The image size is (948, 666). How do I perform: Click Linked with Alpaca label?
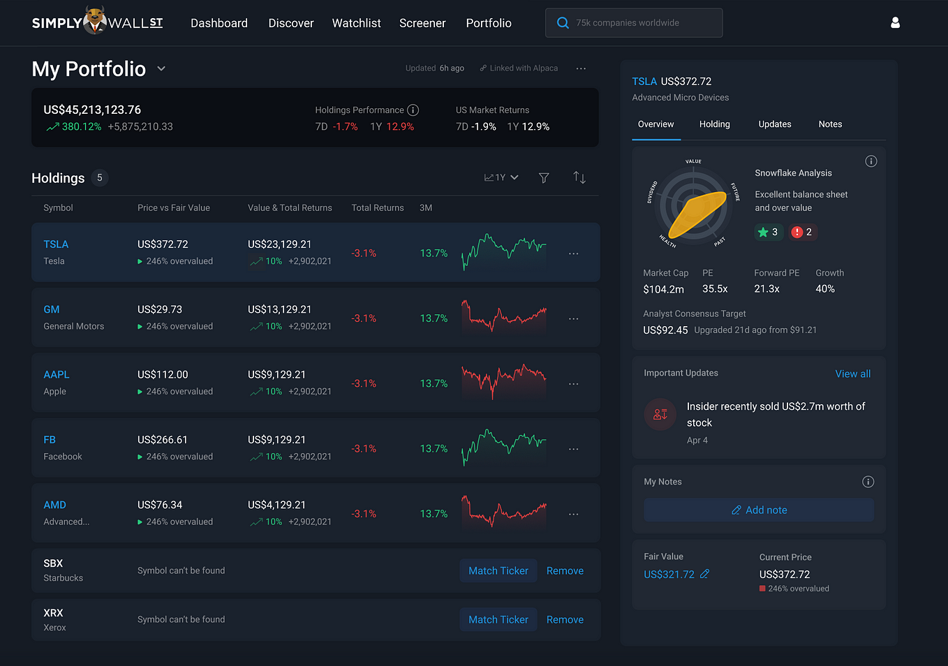(x=524, y=68)
